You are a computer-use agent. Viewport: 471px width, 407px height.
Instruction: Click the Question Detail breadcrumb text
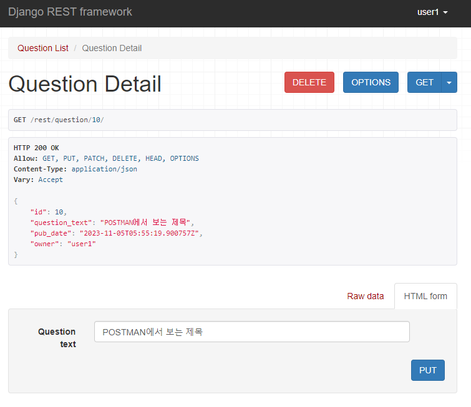(112, 49)
